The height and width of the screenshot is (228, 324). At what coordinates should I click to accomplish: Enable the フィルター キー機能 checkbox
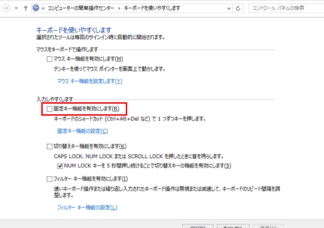pyautogui.click(x=49, y=179)
